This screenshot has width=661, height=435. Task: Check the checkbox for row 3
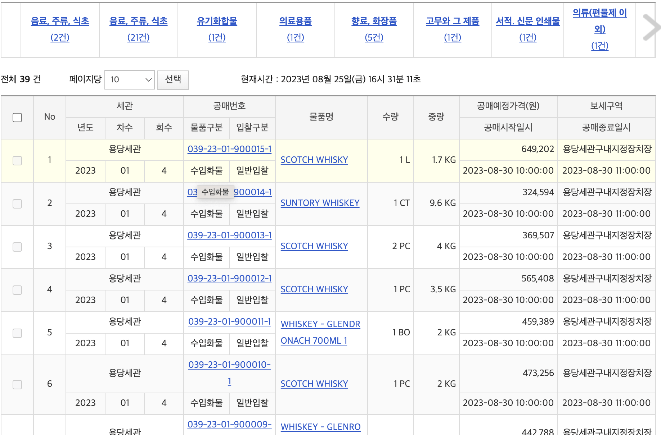pyautogui.click(x=17, y=247)
